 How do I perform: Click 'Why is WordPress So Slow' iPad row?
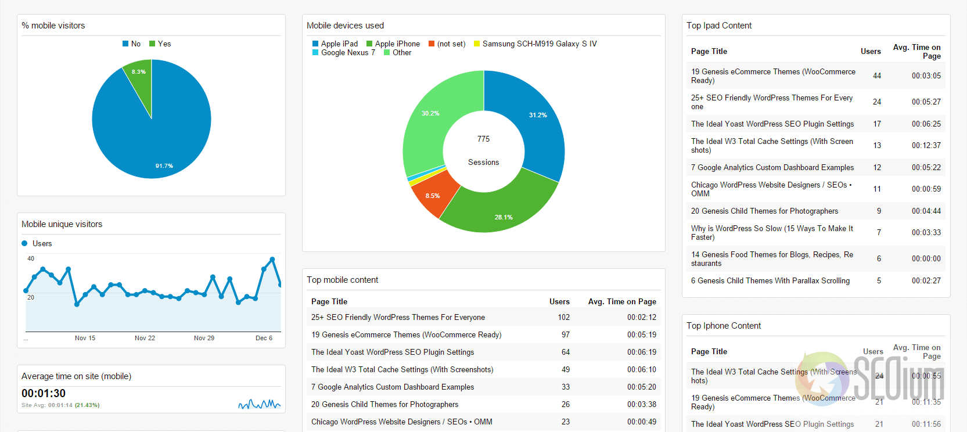(816, 232)
